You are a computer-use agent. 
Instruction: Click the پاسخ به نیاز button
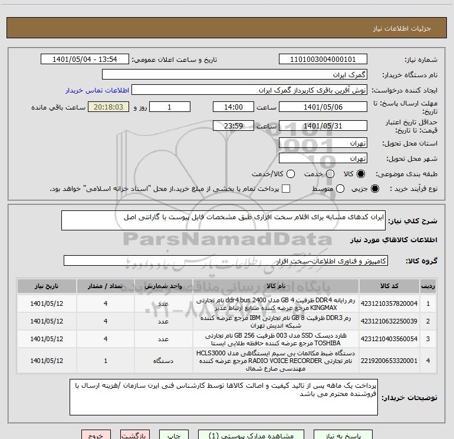click(343, 435)
